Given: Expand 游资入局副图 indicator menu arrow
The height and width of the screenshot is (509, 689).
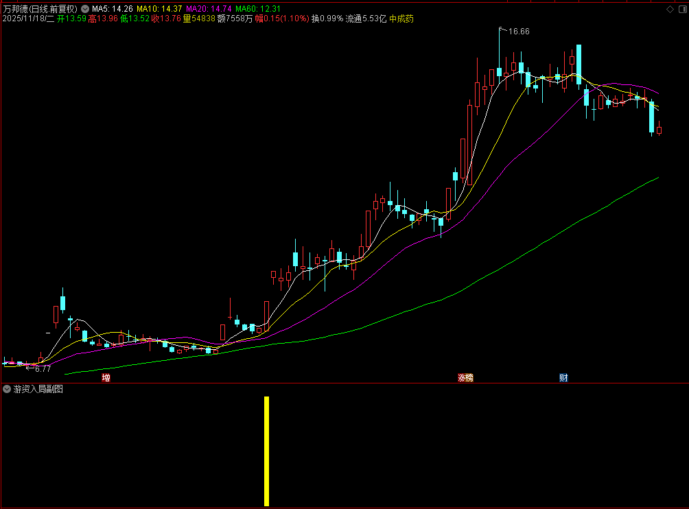Looking at the screenshot, I should point(7,389).
